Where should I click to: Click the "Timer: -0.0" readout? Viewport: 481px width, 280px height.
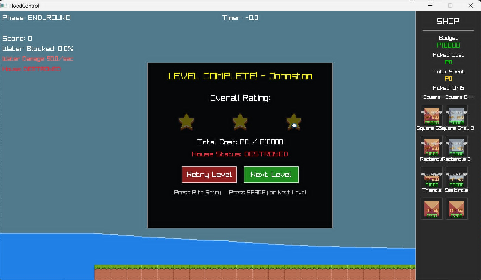coord(240,18)
